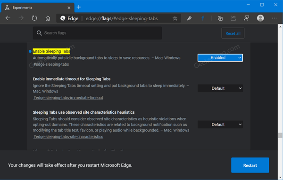The image size is (283, 180).
Task: Click the address bar URL edge://flags
Action: point(122,18)
